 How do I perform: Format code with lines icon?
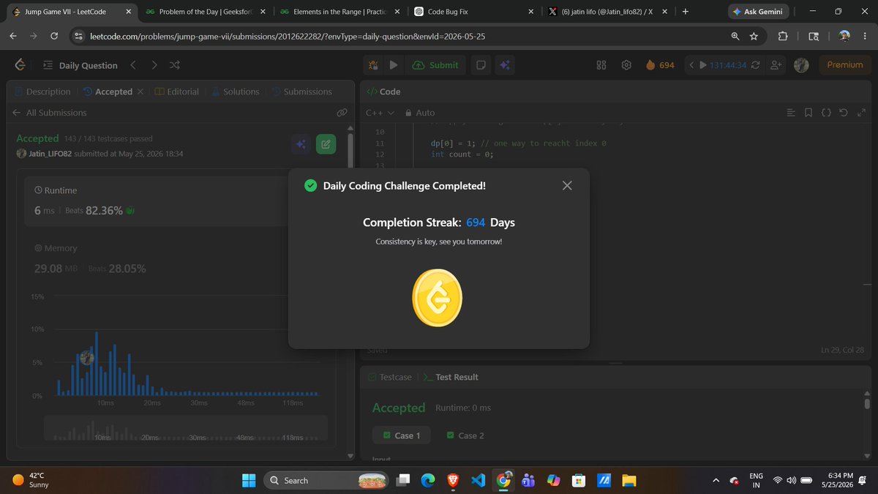[791, 113]
